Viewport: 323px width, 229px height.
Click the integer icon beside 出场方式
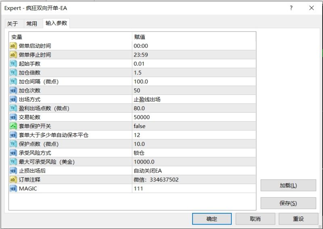[x=13, y=99]
